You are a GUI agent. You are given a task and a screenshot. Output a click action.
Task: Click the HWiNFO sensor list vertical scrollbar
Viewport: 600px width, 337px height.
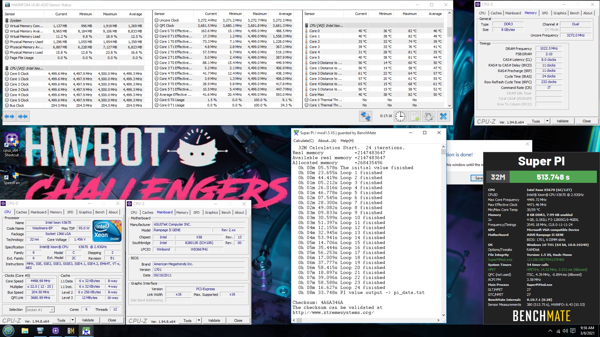point(449,59)
